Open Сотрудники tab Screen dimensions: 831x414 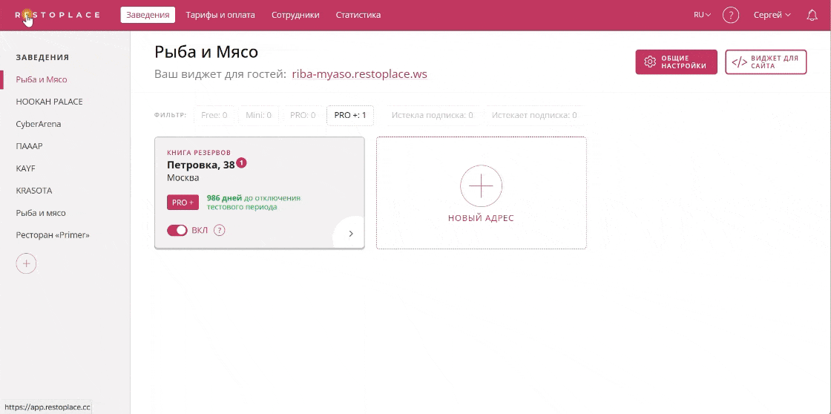[295, 15]
